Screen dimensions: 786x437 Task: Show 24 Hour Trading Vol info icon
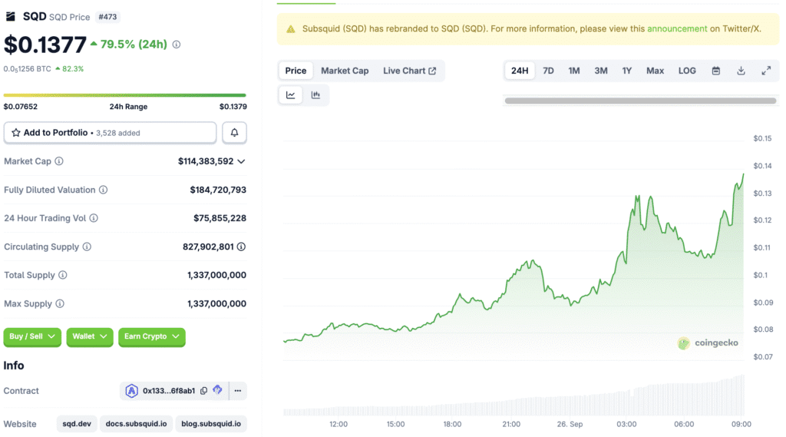pos(94,218)
